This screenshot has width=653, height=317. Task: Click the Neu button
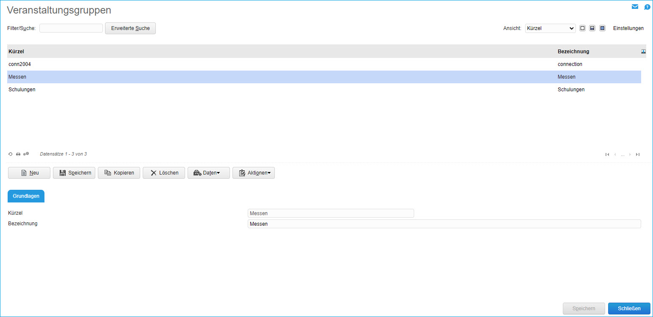pyautogui.click(x=29, y=173)
